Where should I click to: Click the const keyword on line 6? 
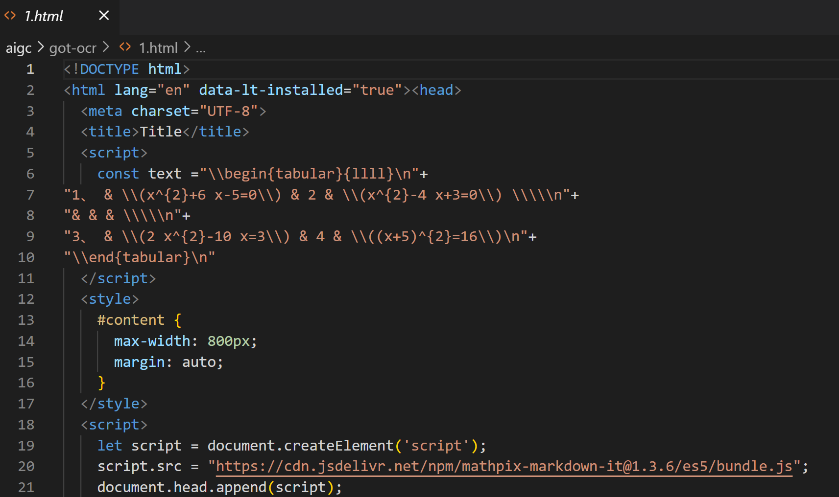(118, 174)
